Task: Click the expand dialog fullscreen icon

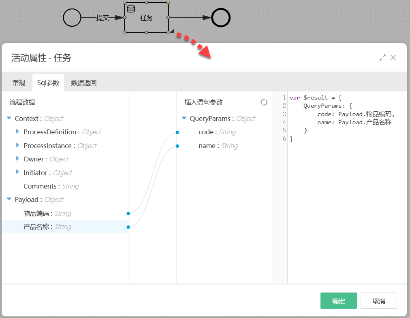Action: pyautogui.click(x=382, y=57)
